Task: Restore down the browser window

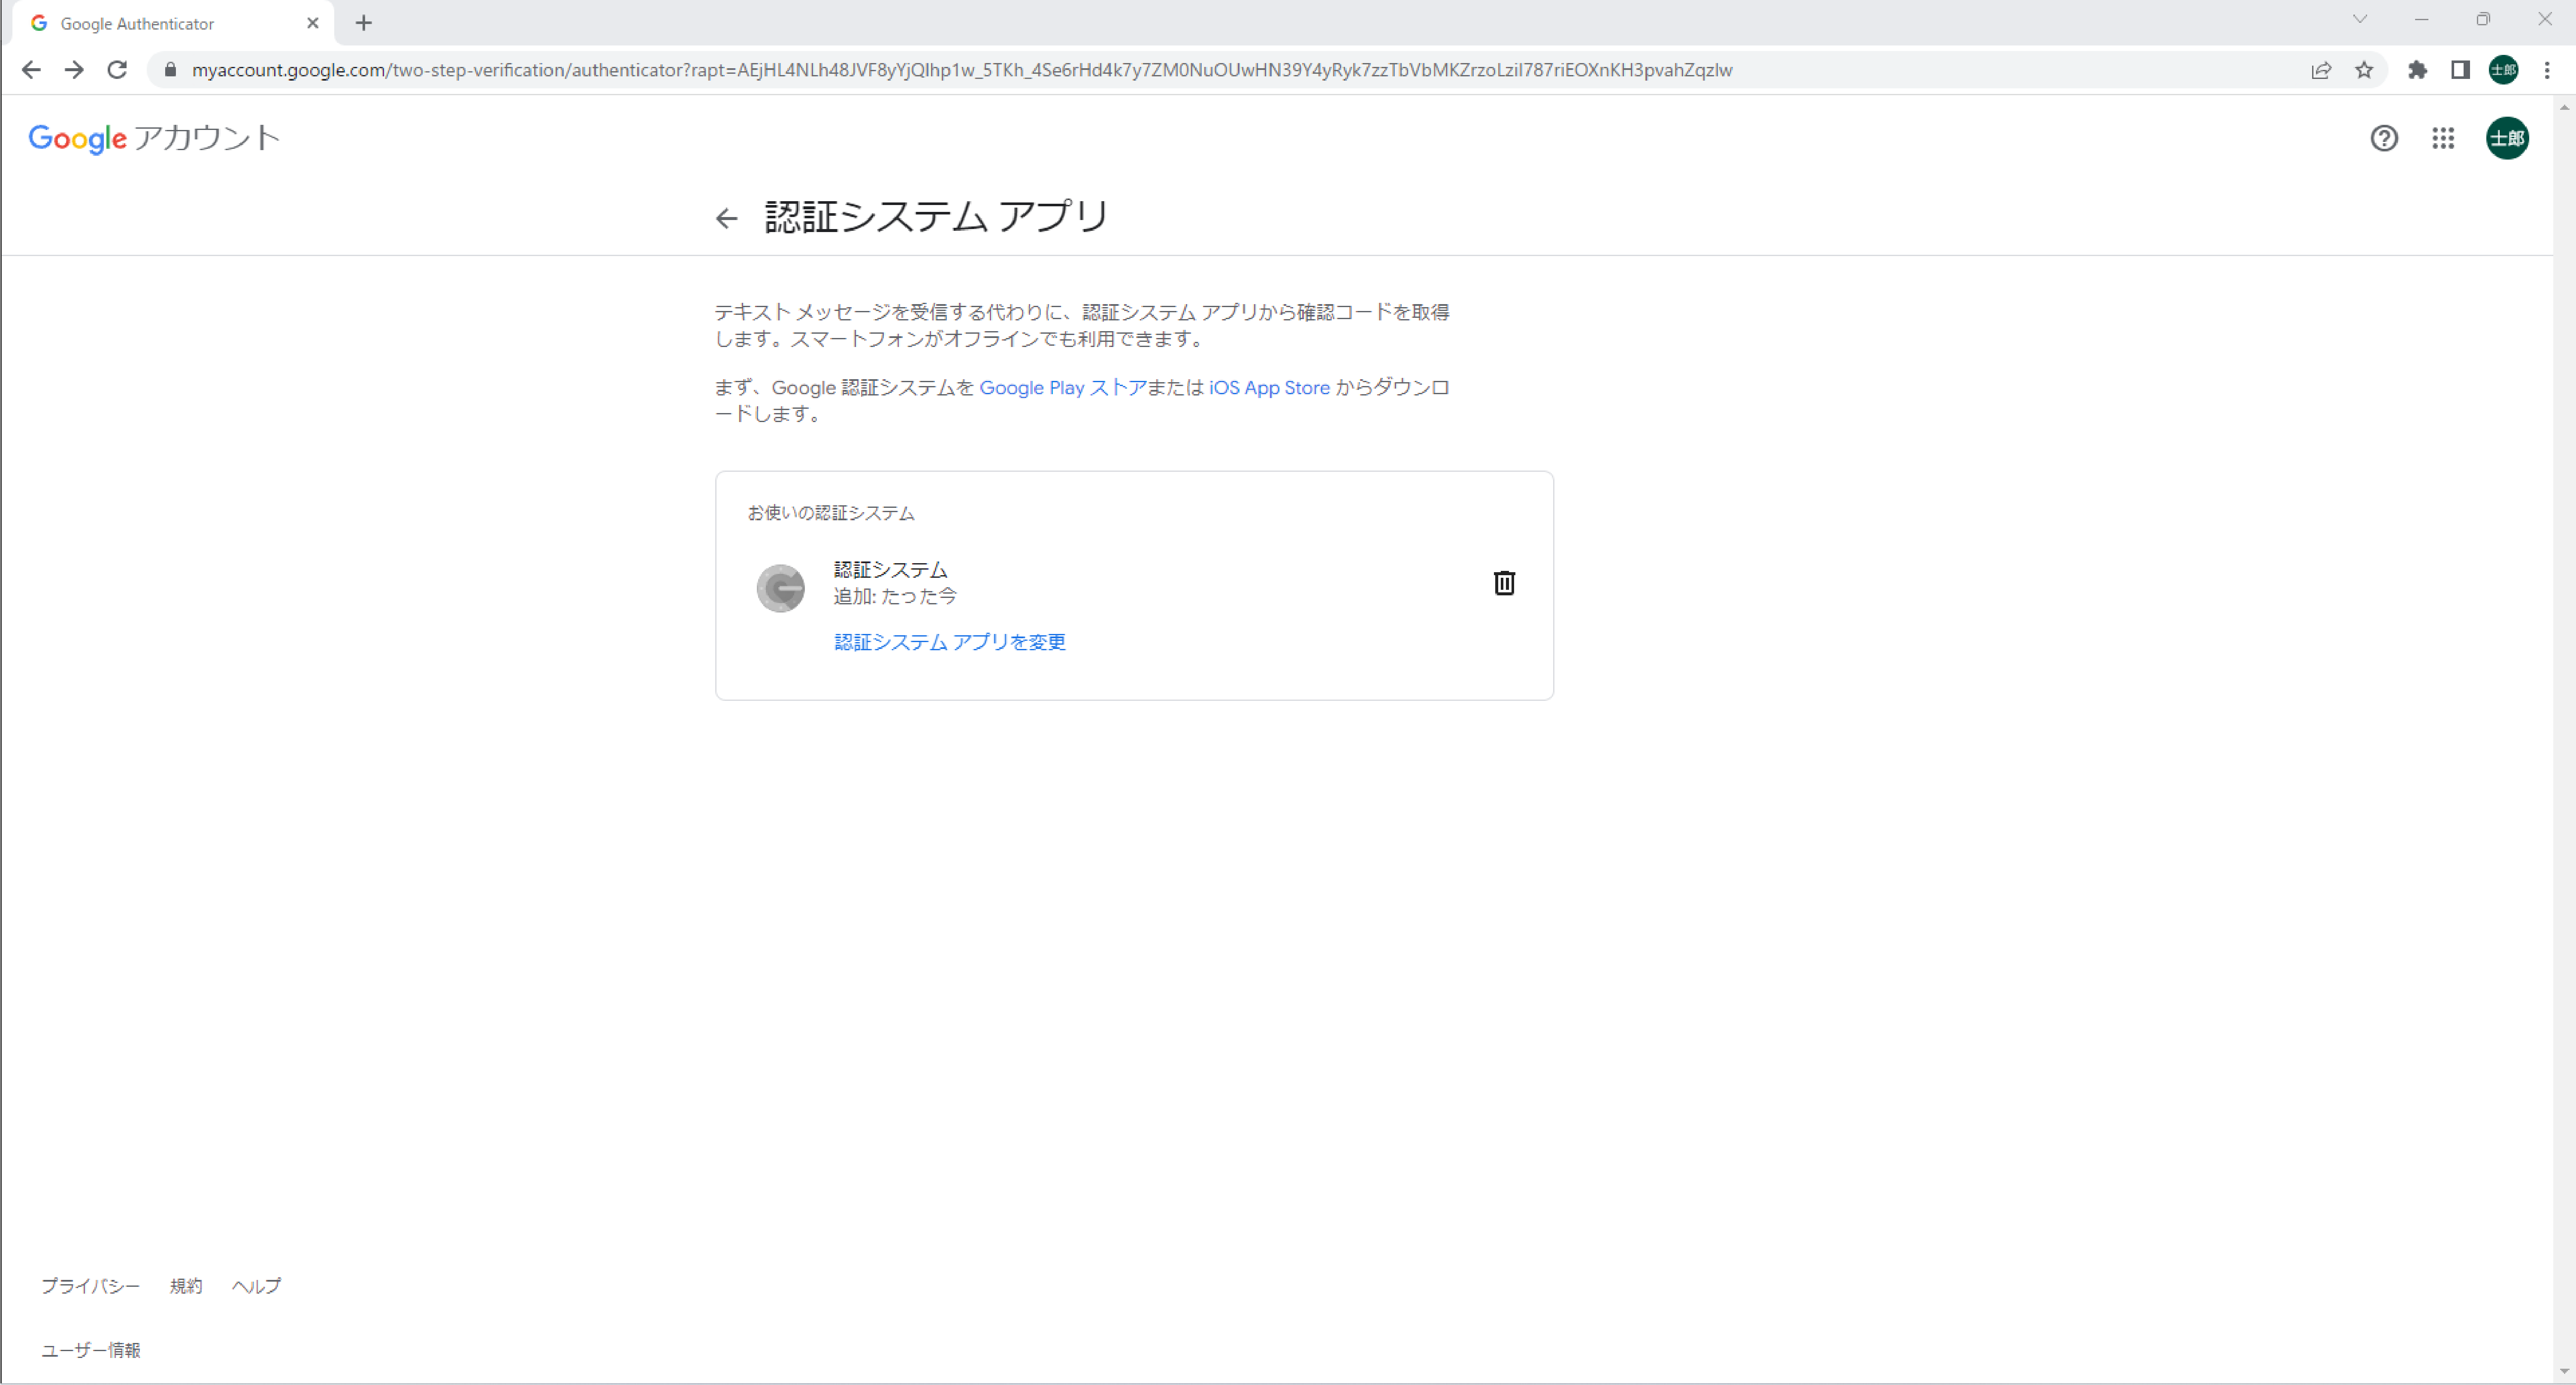Action: pyautogui.click(x=2483, y=19)
